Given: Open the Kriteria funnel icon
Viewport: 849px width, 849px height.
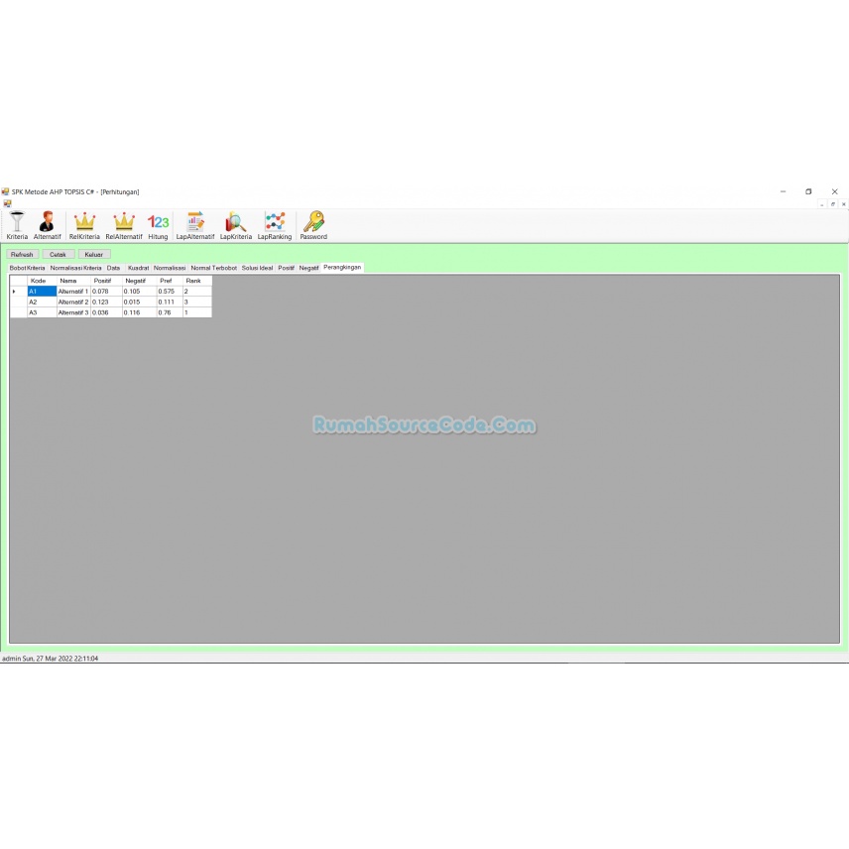Looking at the screenshot, I should (17, 225).
